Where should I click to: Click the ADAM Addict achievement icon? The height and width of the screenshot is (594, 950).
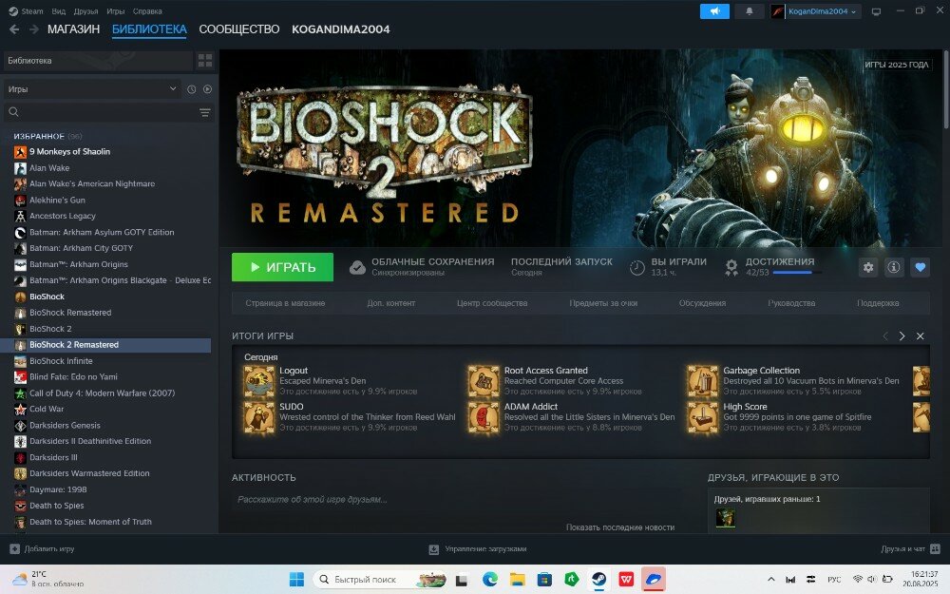coord(484,417)
